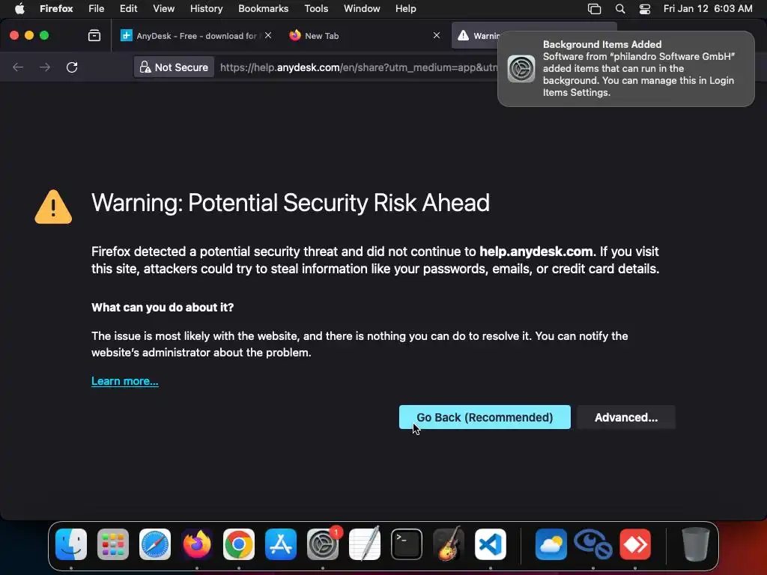Viewport: 767px width, 575px height.
Task: Go forward with the forward arrow
Action: 45,67
